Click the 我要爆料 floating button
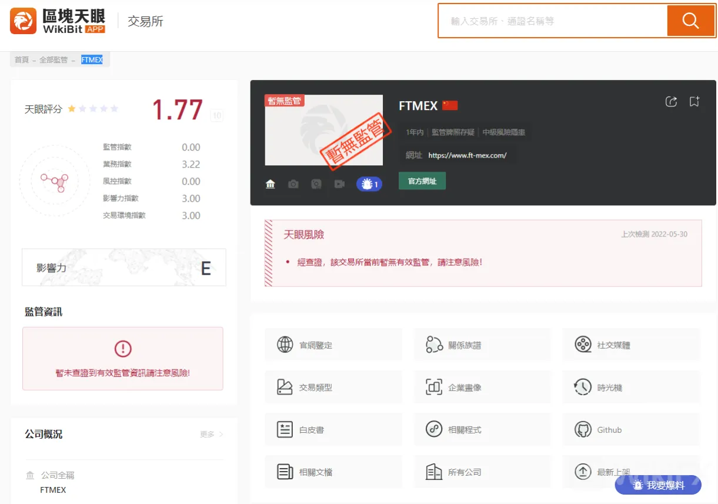Screen dimensions: 718x504 pyautogui.click(x=658, y=485)
